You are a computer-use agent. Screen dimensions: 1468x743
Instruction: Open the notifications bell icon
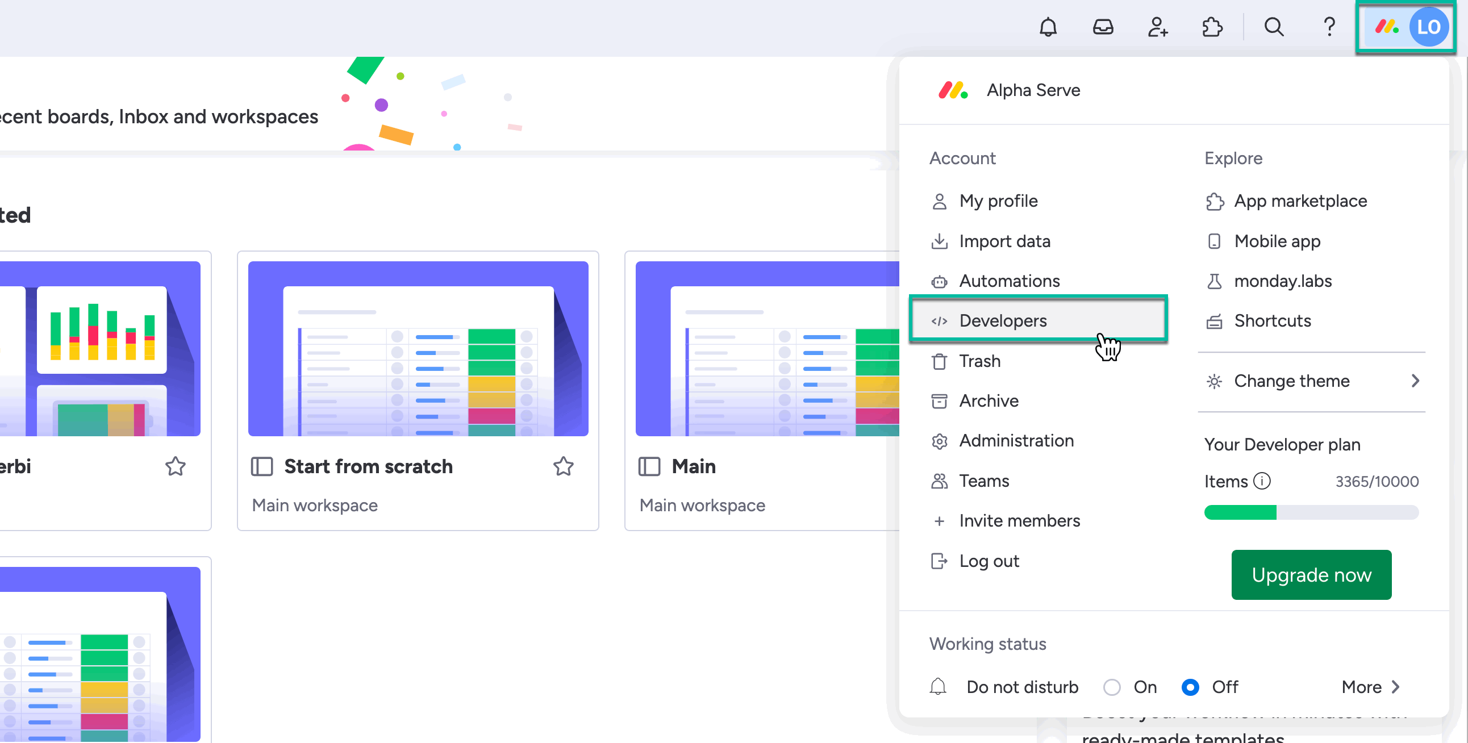pos(1048,27)
